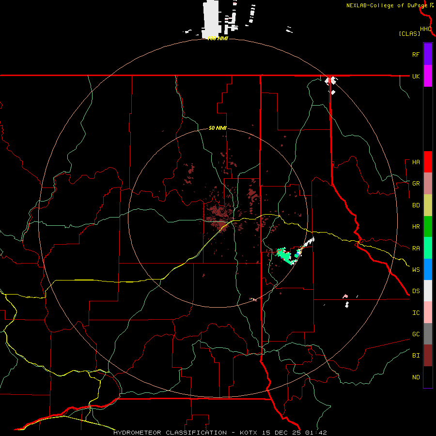
Task: Click the GC gray legend swatch
Action: [x=428, y=334]
